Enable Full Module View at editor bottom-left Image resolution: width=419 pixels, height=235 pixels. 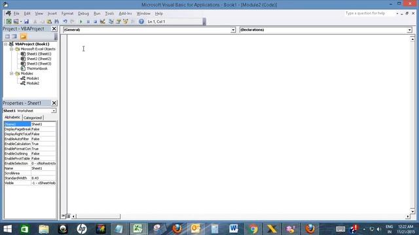pyautogui.click(x=68, y=216)
